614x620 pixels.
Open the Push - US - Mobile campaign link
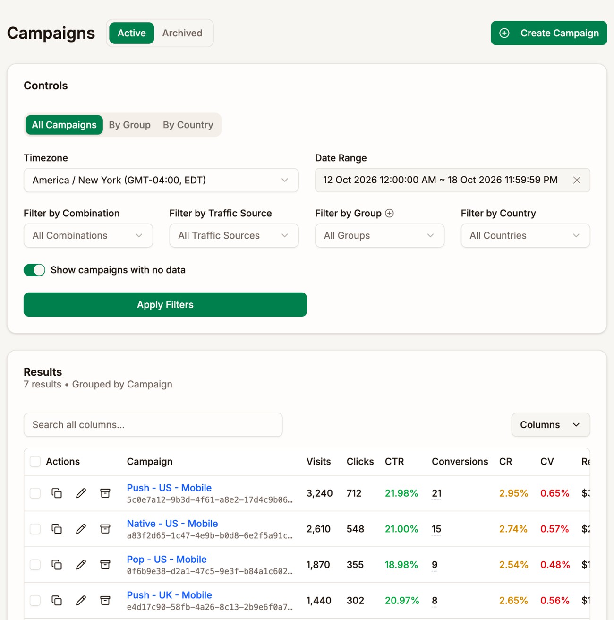point(169,488)
